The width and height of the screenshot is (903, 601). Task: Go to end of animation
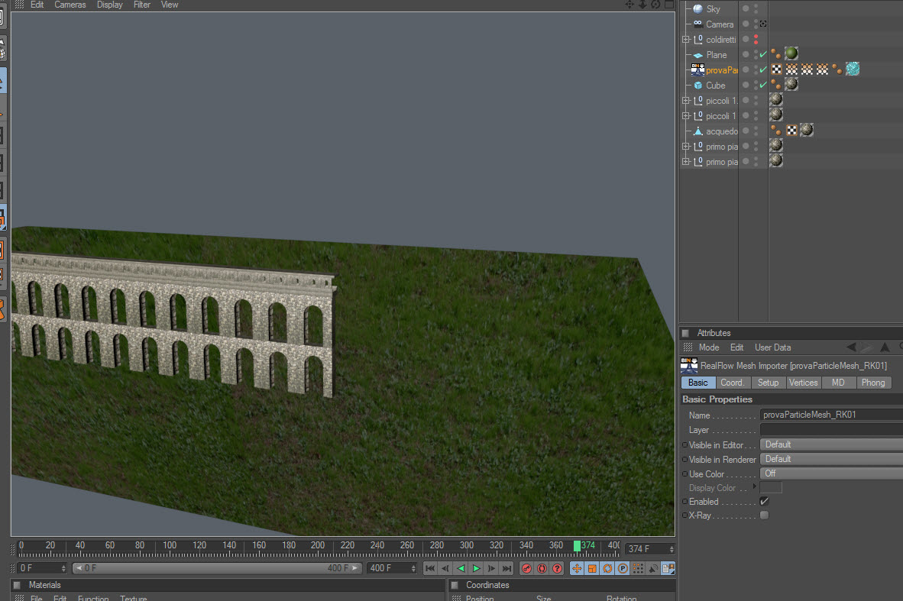point(507,568)
